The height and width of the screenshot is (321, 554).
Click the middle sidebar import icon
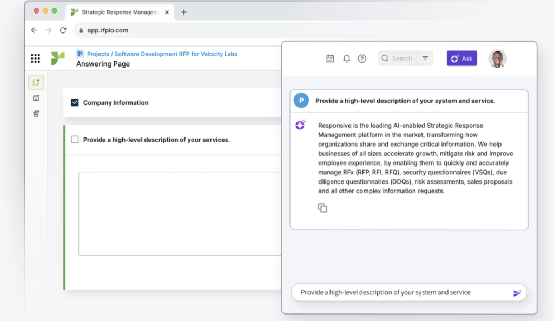click(36, 98)
